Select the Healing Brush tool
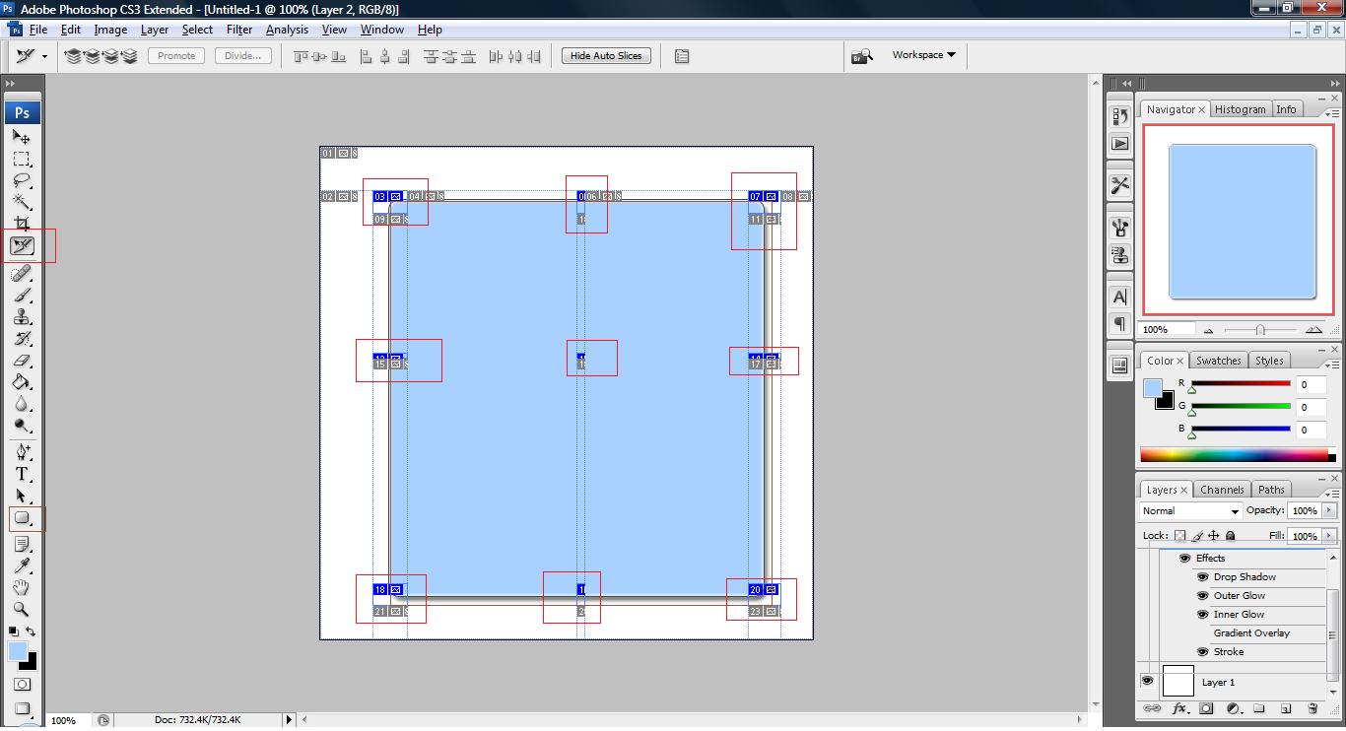This screenshot has width=1346, height=731. 22,273
